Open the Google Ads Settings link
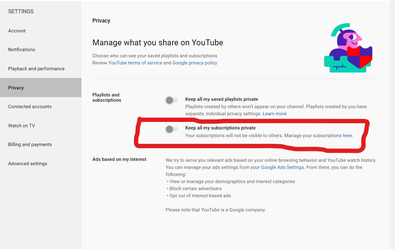The height and width of the screenshot is (249, 395). click(282, 167)
